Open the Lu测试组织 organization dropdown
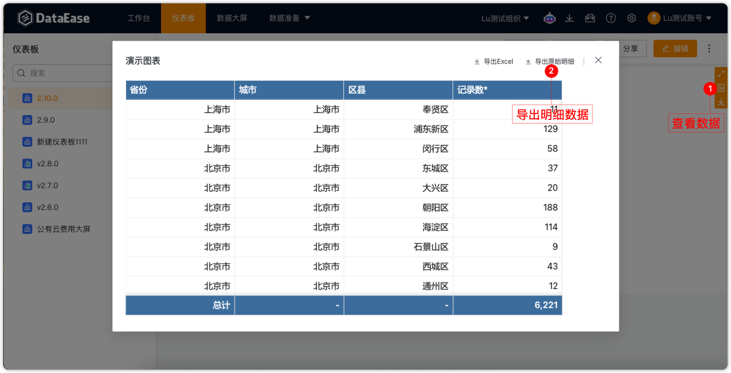Image resolution: width=731 pixels, height=373 pixels. [x=505, y=18]
